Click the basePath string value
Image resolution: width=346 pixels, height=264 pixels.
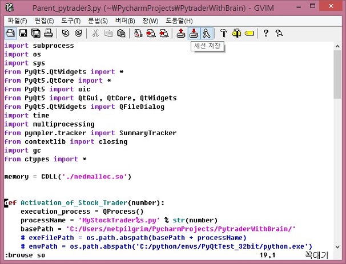click(181, 229)
